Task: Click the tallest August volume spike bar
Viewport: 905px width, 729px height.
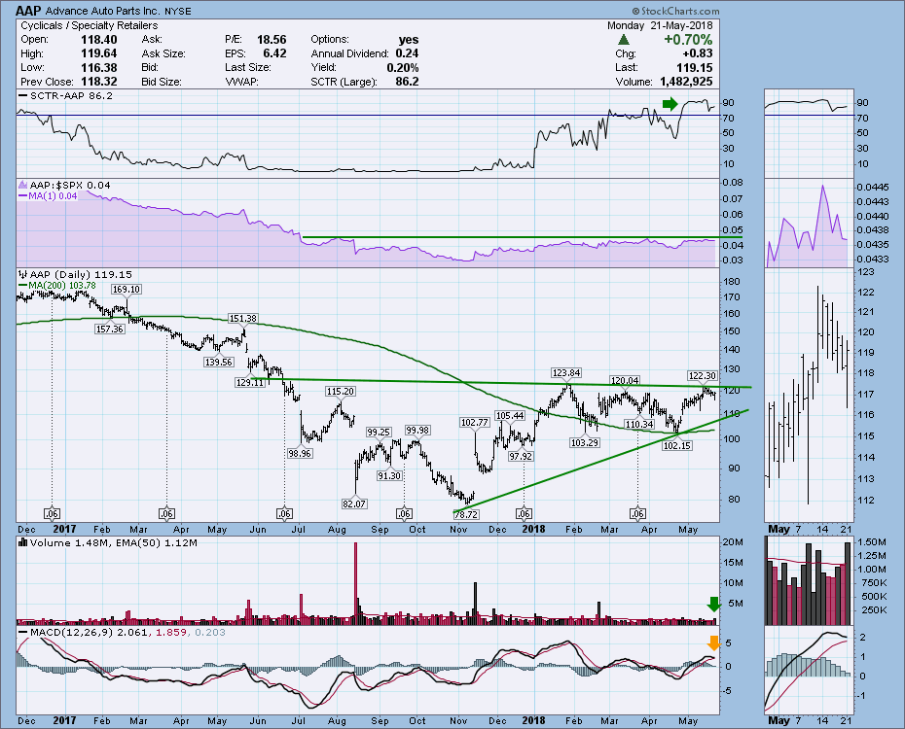Action: coord(355,583)
